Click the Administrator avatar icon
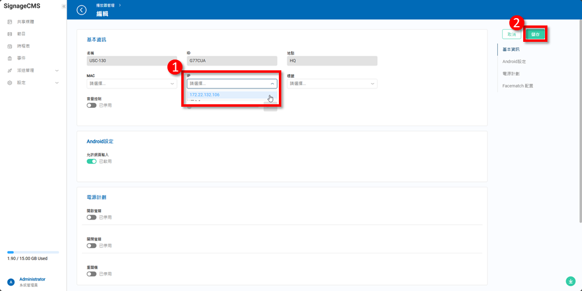 tap(10, 282)
